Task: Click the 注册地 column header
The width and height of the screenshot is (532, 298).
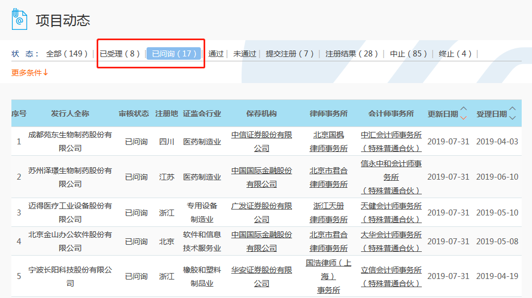Action: [167, 113]
